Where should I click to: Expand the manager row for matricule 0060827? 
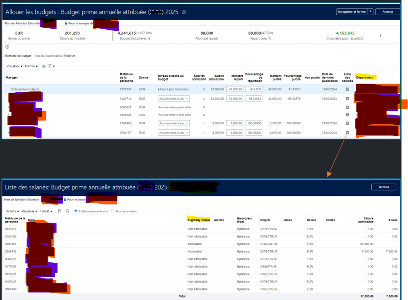point(8,107)
